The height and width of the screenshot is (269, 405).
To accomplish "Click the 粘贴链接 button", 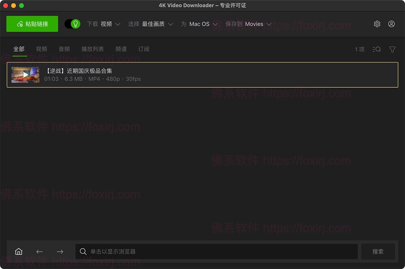I will (x=32, y=24).
